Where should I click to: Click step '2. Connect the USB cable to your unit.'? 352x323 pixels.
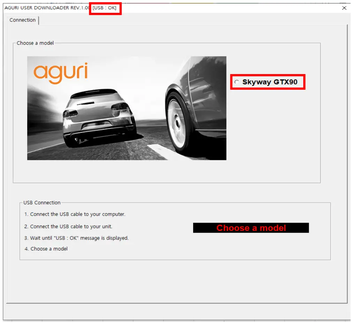(68, 226)
